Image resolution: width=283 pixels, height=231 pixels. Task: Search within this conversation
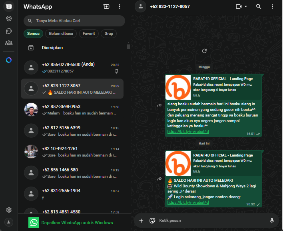point(259,6)
